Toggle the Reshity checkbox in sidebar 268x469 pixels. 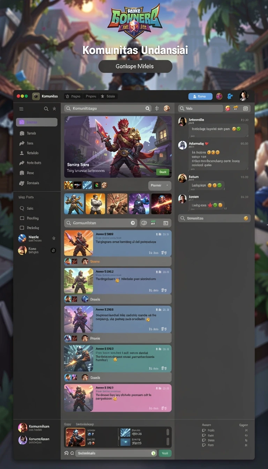tap(22, 228)
